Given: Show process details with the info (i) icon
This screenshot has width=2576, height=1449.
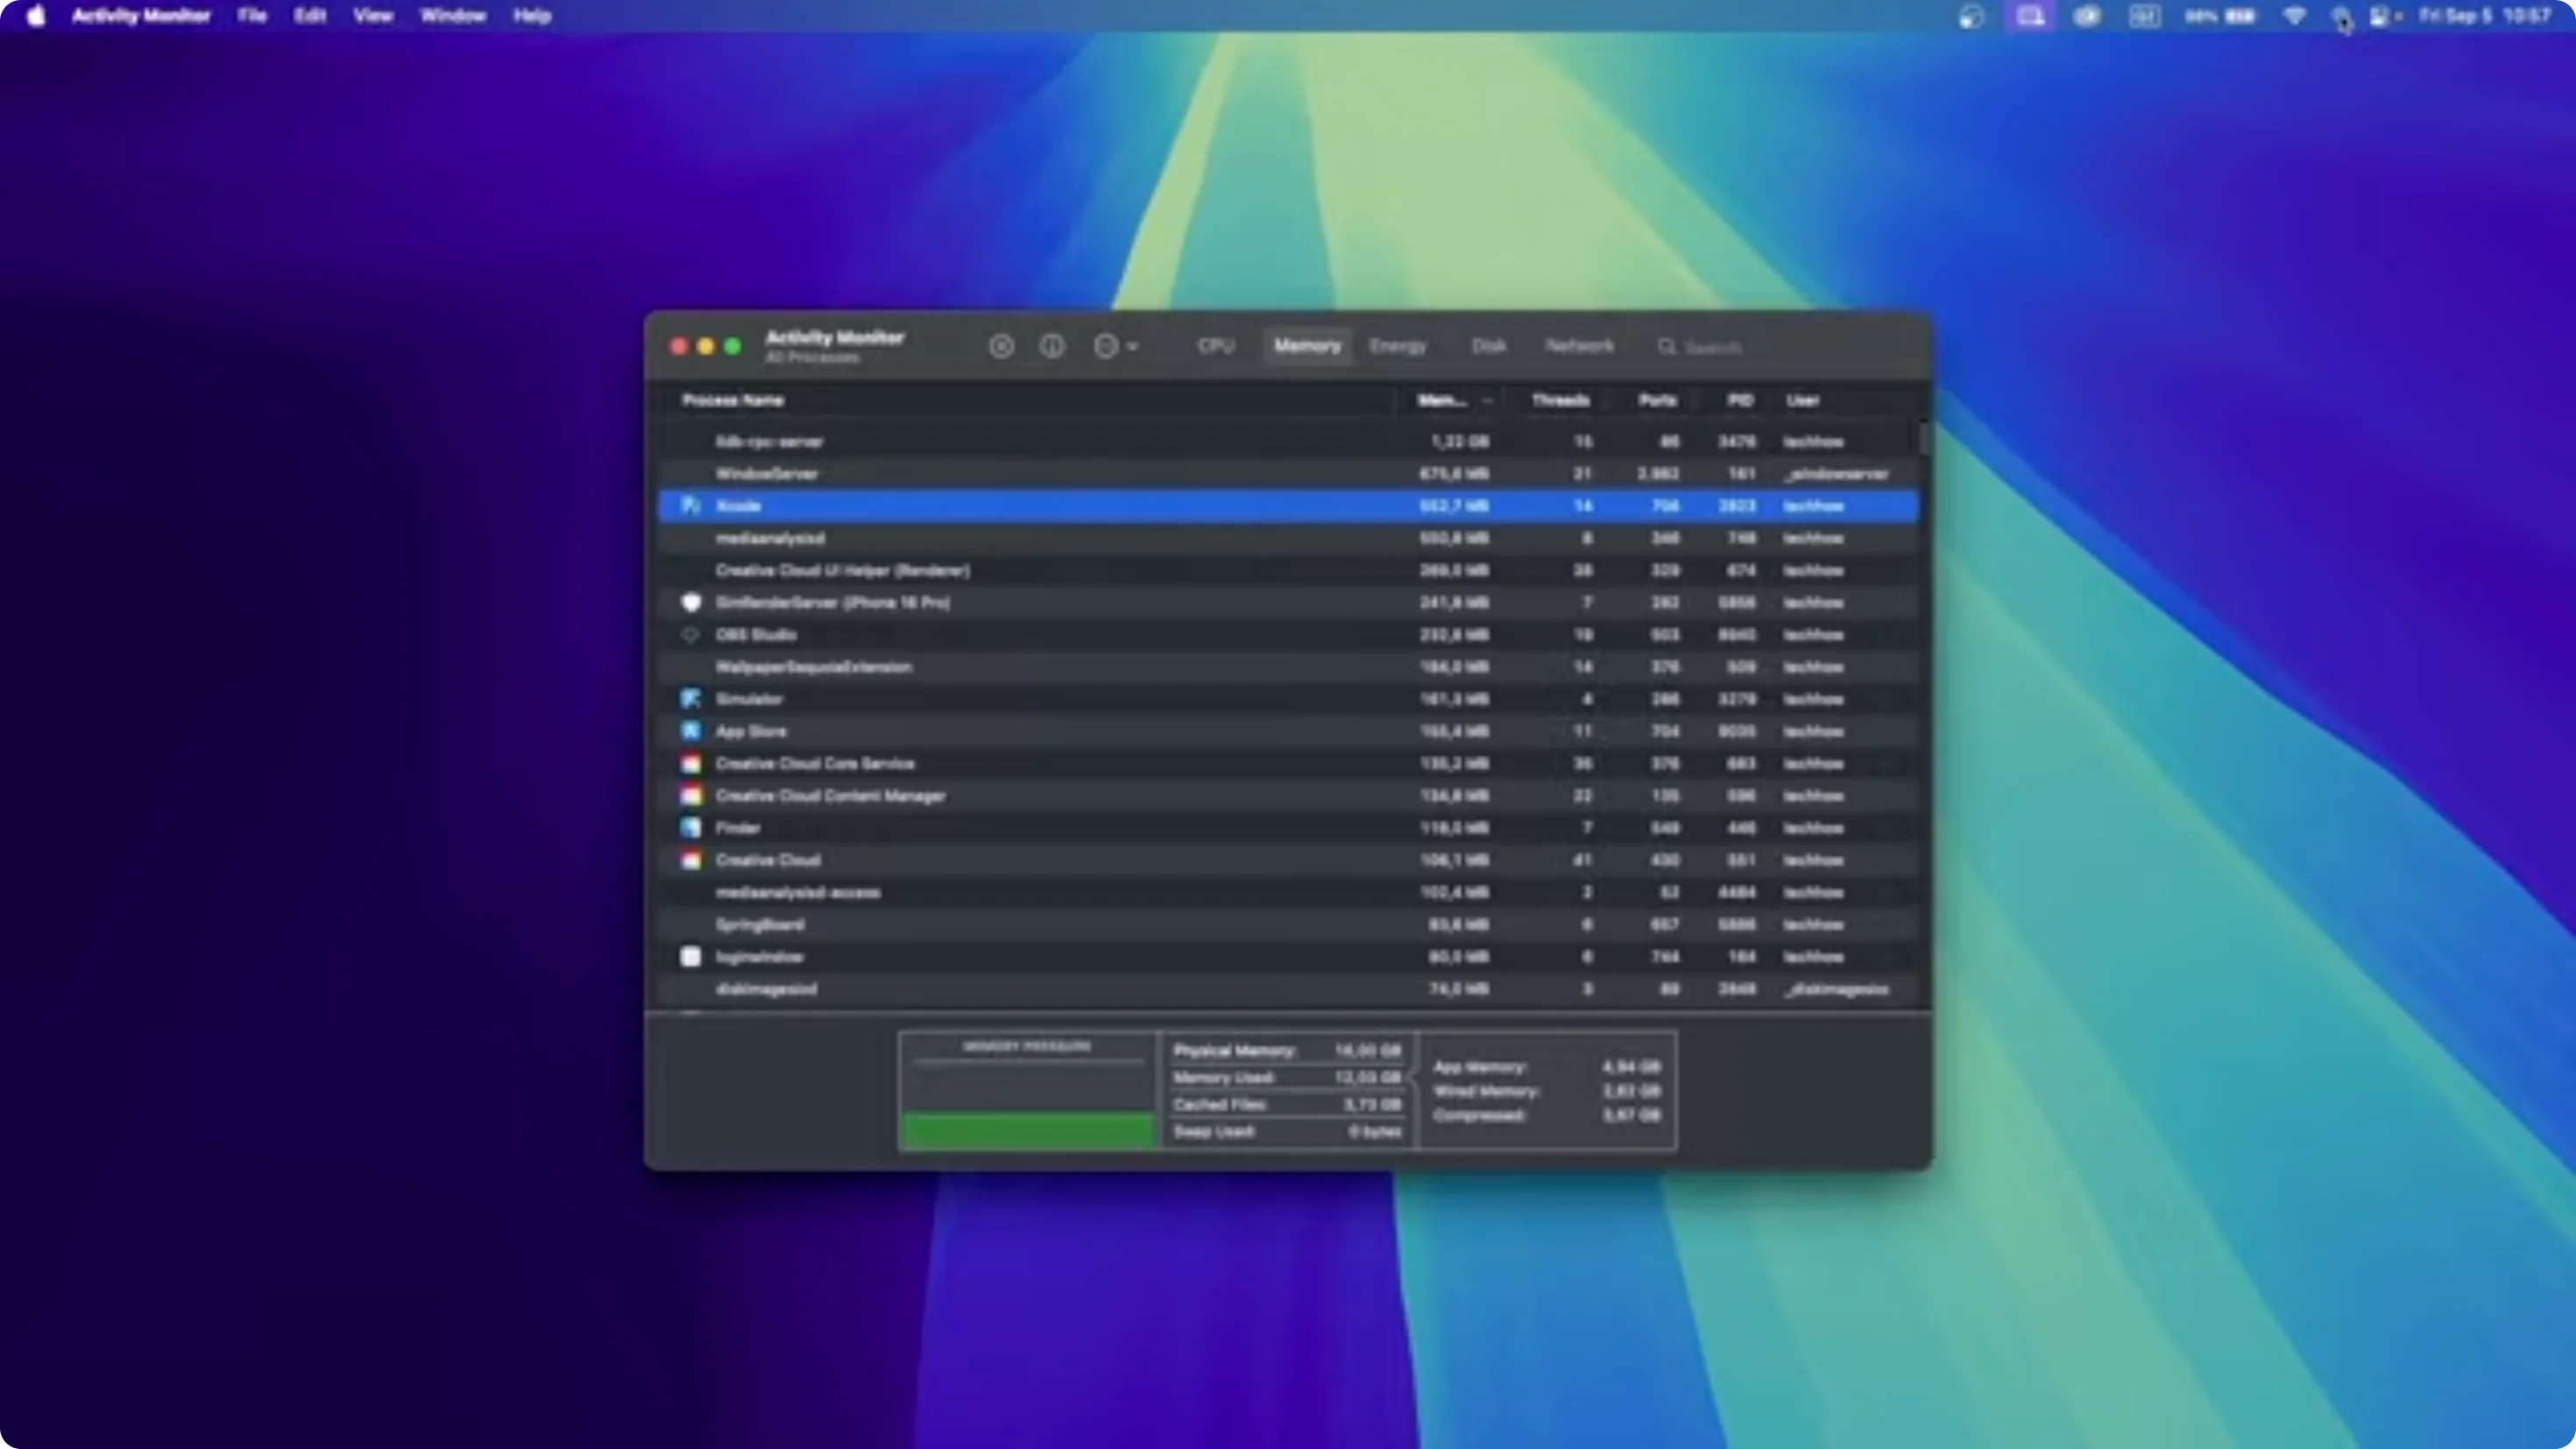Looking at the screenshot, I should pyautogui.click(x=1052, y=345).
